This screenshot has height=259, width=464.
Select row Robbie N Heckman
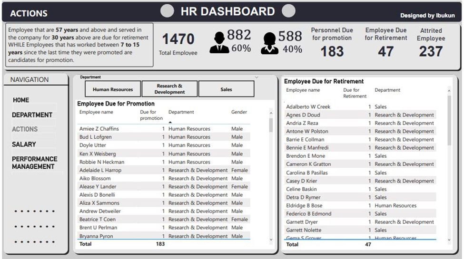[x=164, y=162]
